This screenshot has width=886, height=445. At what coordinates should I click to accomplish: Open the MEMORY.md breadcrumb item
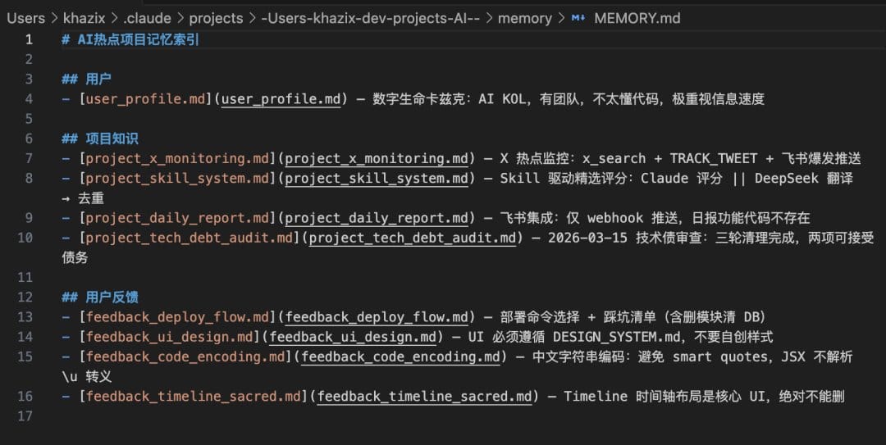point(637,18)
